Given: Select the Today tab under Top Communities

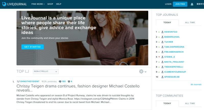Looking at the screenshot, I should 167,103.
